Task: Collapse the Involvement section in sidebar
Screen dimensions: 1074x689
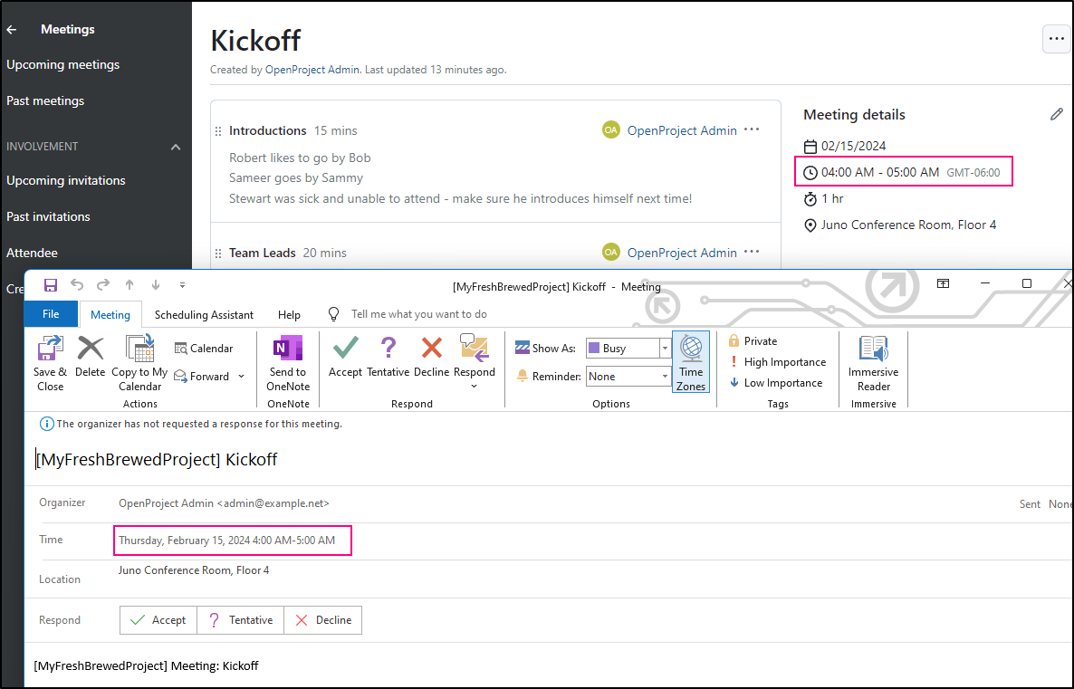Action: (176, 147)
